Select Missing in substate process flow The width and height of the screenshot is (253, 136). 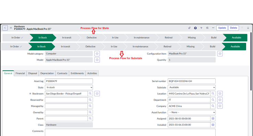(x=191, y=46)
